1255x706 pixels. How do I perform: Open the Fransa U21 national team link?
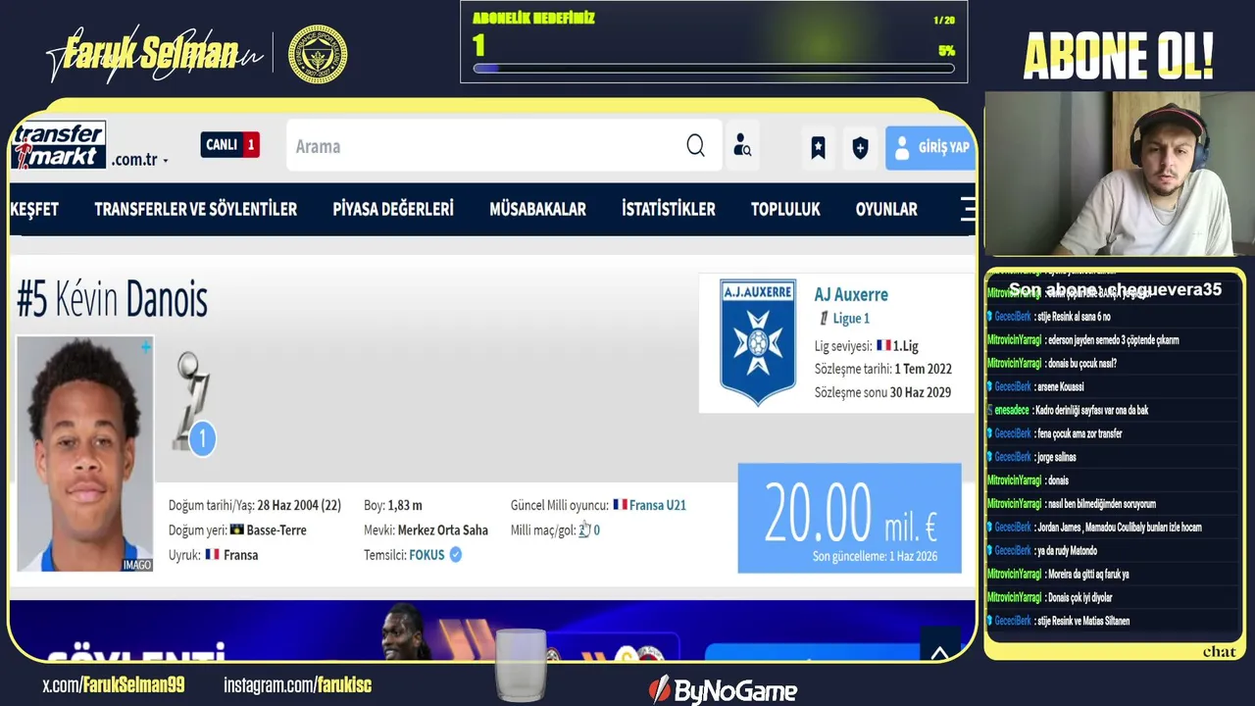coord(658,505)
